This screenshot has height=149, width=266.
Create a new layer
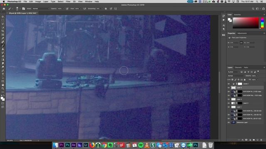pyautogui.click(x=258, y=140)
